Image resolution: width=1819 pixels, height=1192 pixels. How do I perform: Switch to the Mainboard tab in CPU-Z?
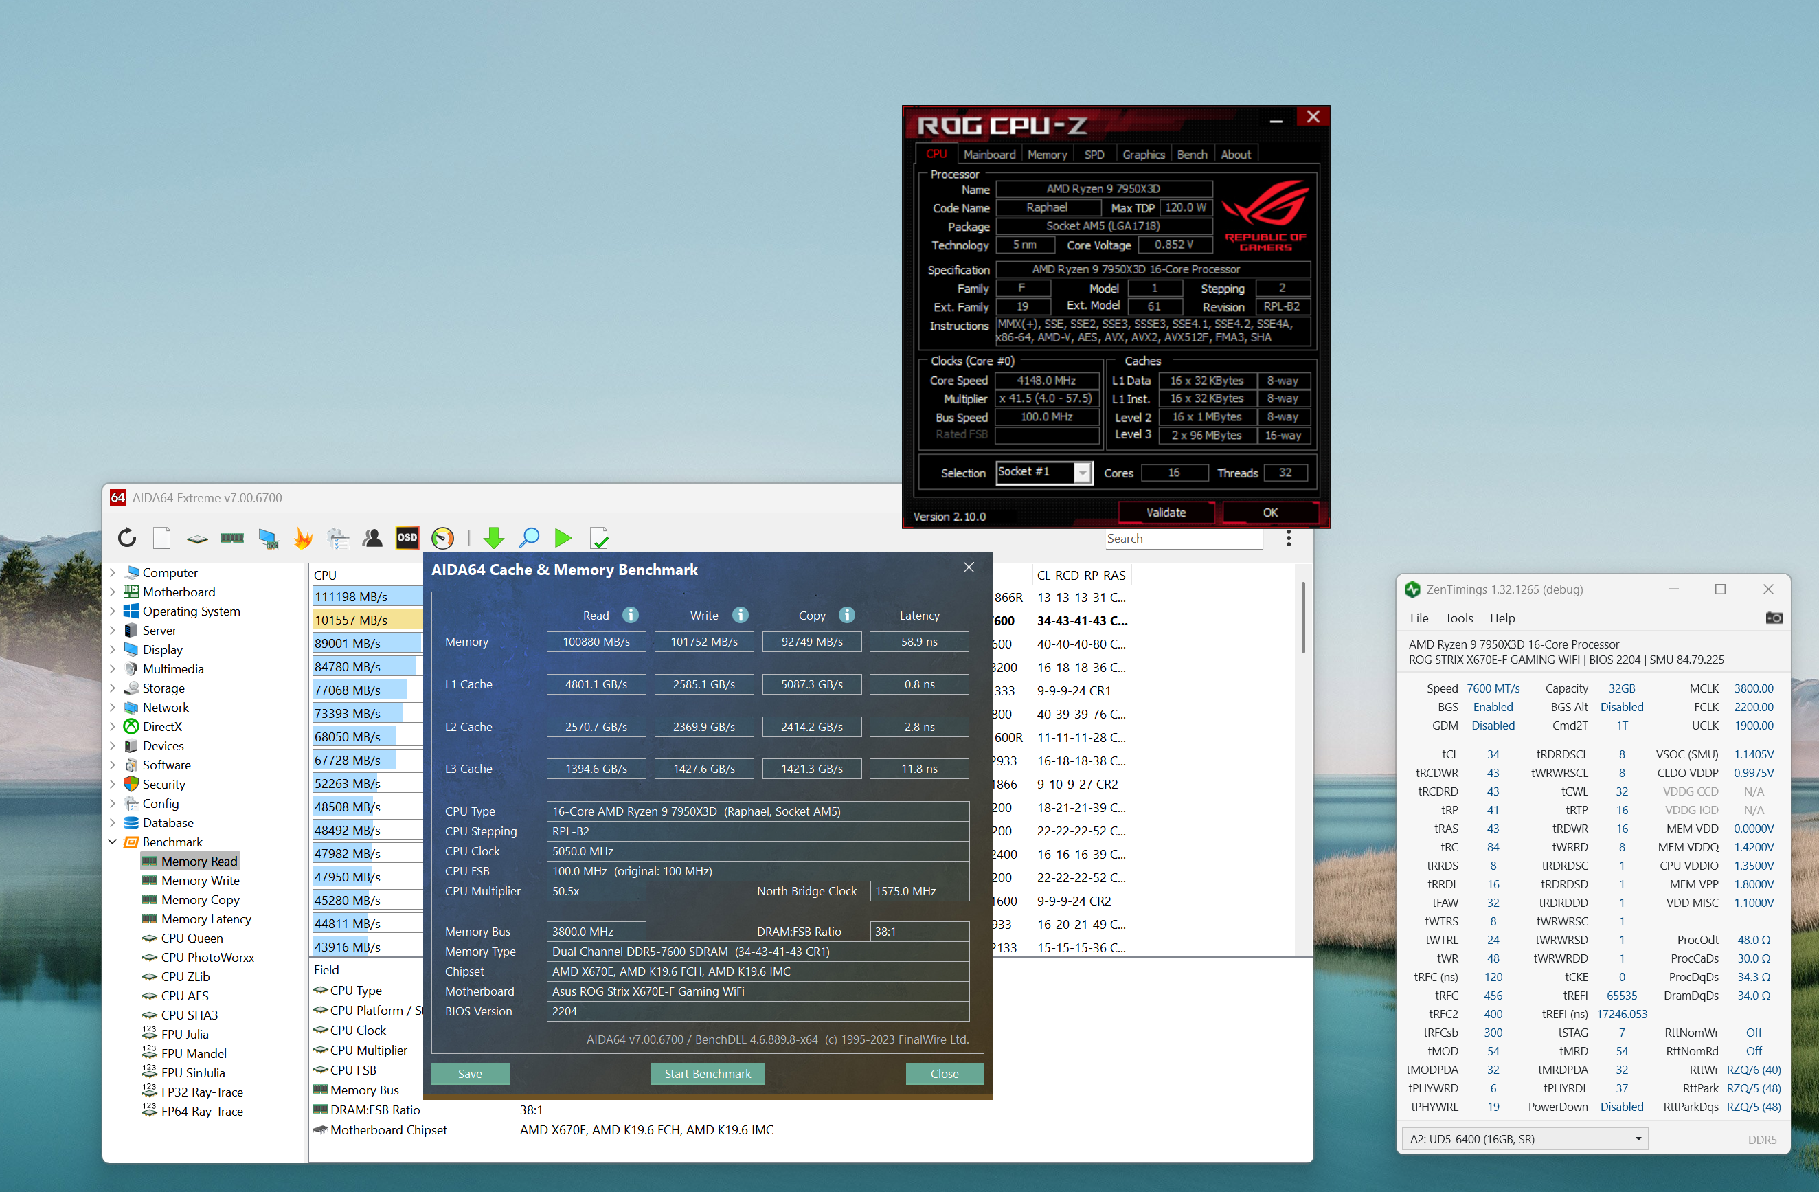click(x=989, y=155)
